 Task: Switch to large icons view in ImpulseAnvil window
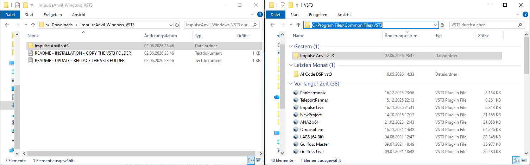point(259,160)
